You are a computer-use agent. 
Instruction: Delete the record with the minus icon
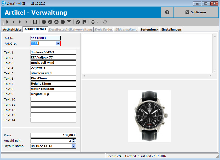pos(63,22)
